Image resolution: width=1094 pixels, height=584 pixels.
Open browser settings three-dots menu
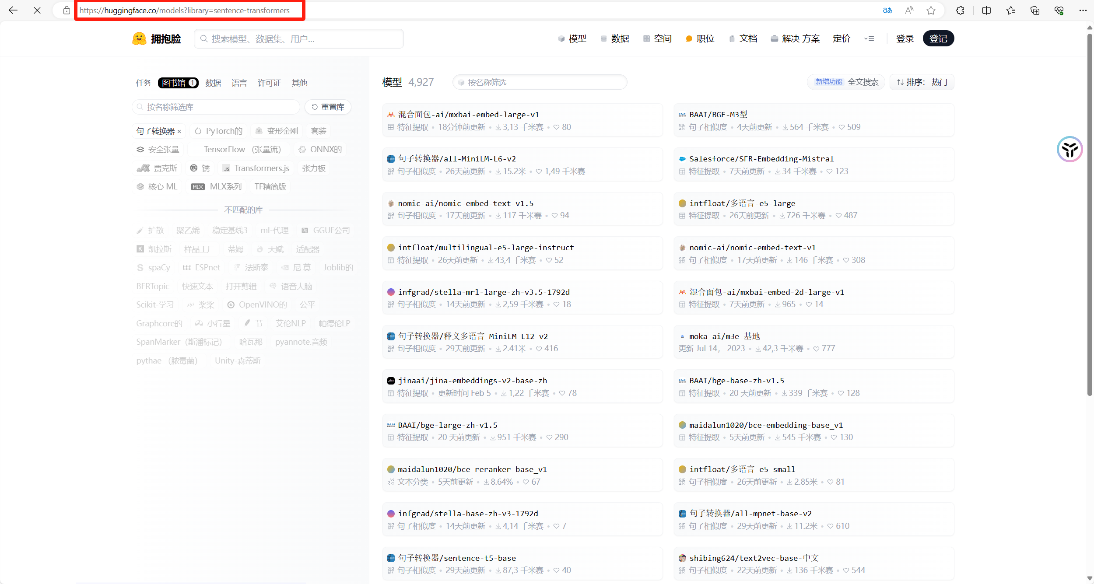click(1083, 10)
